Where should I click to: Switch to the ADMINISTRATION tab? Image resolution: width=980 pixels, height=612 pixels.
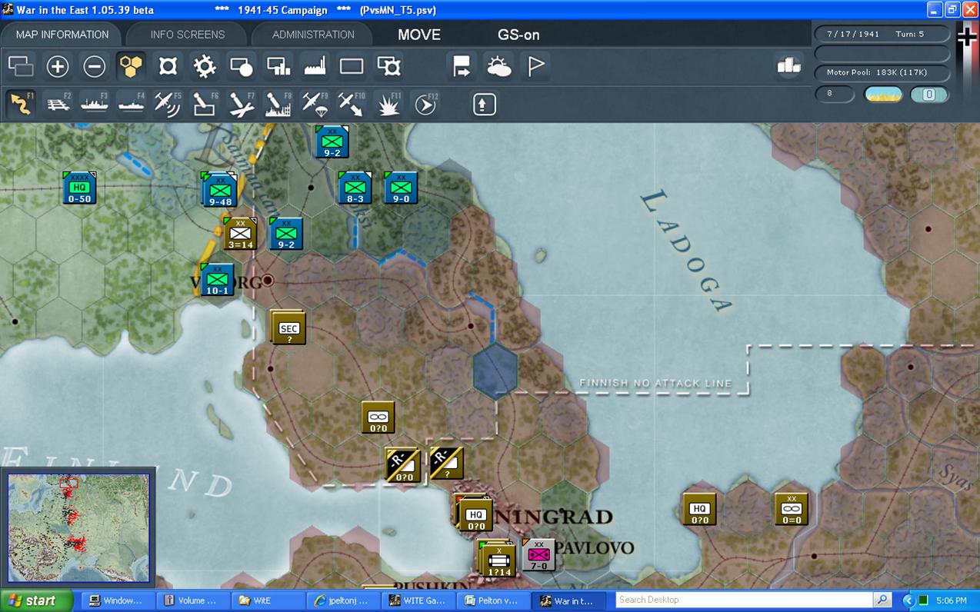click(x=313, y=35)
